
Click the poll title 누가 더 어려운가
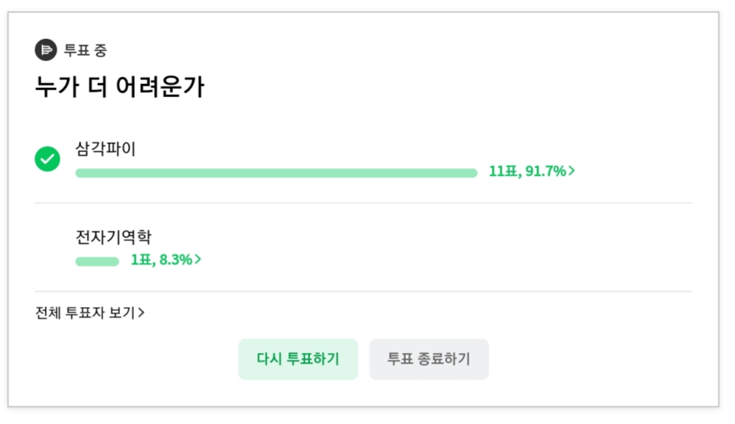click(120, 87)
